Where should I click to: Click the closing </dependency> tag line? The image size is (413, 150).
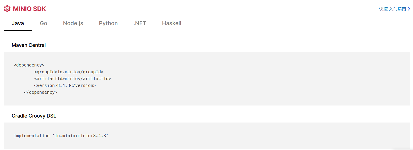[41, 92]
